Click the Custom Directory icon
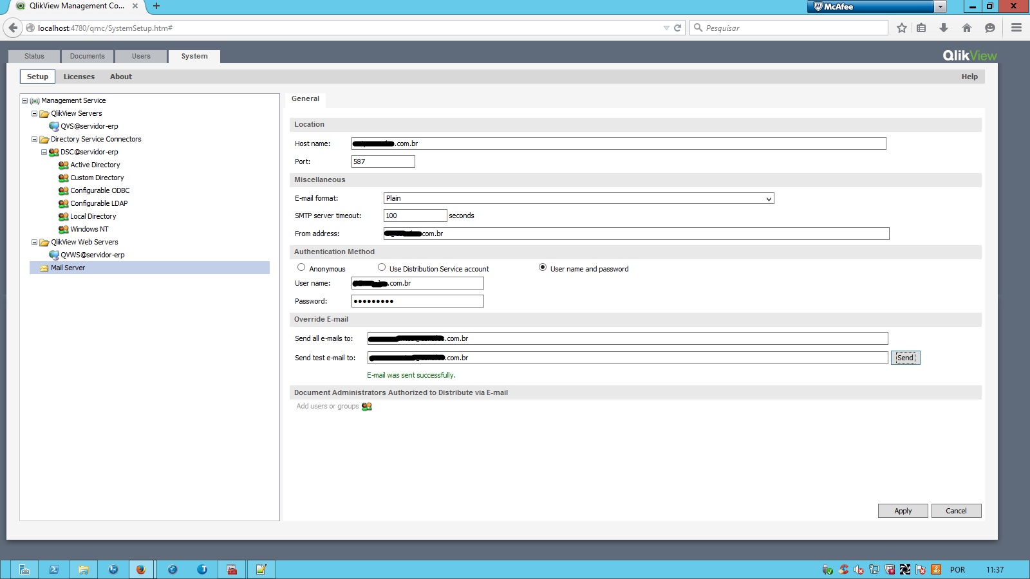The width and height of the screenshot is (1030, 579). point(63,178)
